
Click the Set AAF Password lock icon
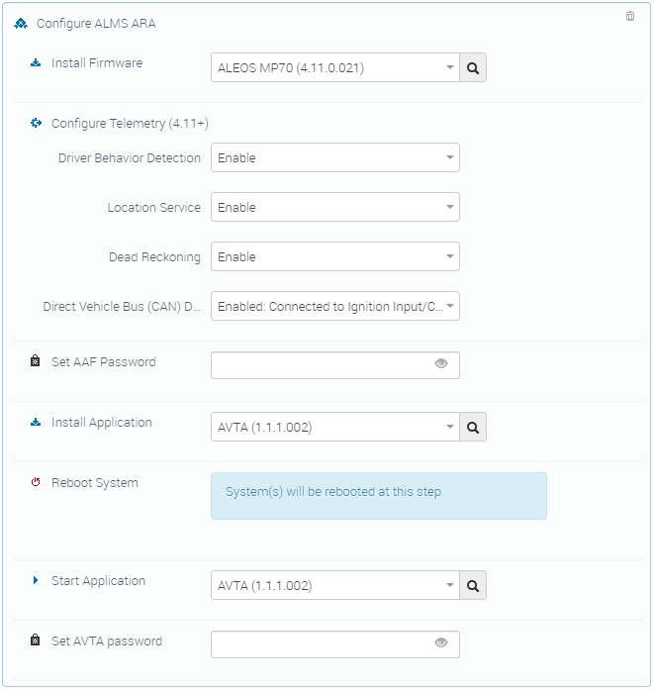[x=36, y=362]
